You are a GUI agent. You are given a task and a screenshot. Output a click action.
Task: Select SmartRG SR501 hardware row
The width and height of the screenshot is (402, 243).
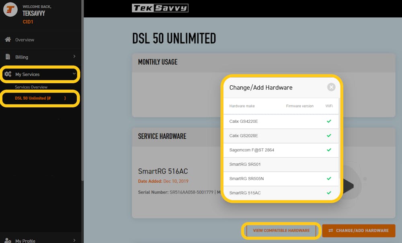[x=281, y=165]
